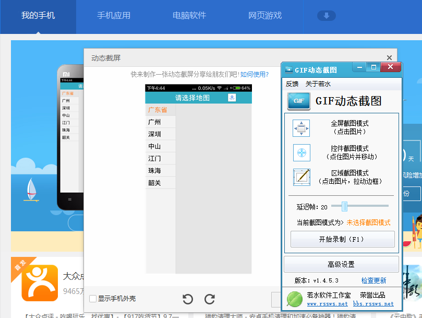Click the phone status bar showing 64% battery
The height and width of the screenshot is (318, 422).
click(198, 88)
